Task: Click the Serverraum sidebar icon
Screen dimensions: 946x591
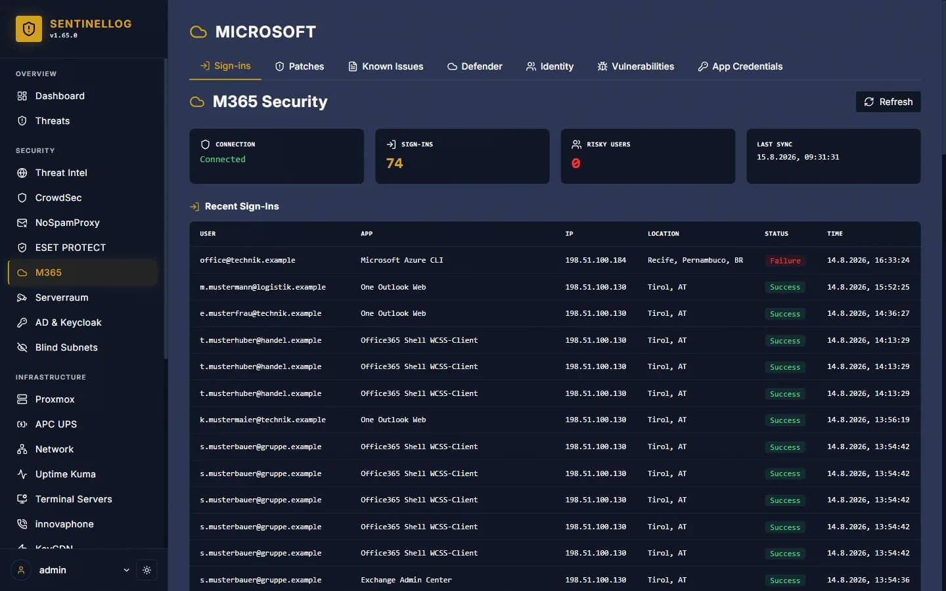Action: coord(22,297)
